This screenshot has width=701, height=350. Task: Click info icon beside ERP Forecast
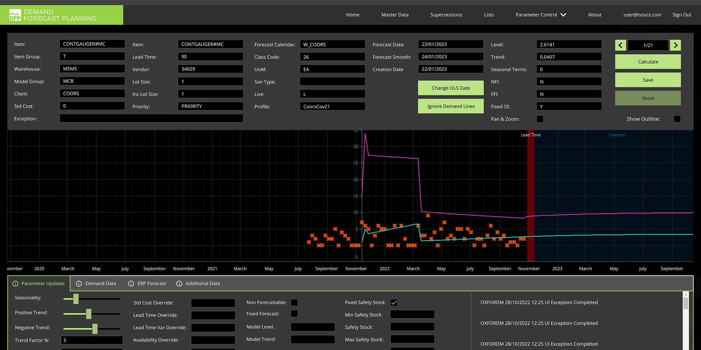[x=131, y=284]
